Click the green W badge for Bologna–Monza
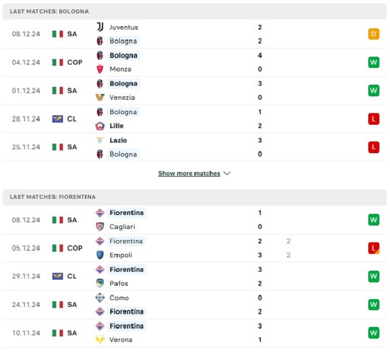 coord(374,62)
